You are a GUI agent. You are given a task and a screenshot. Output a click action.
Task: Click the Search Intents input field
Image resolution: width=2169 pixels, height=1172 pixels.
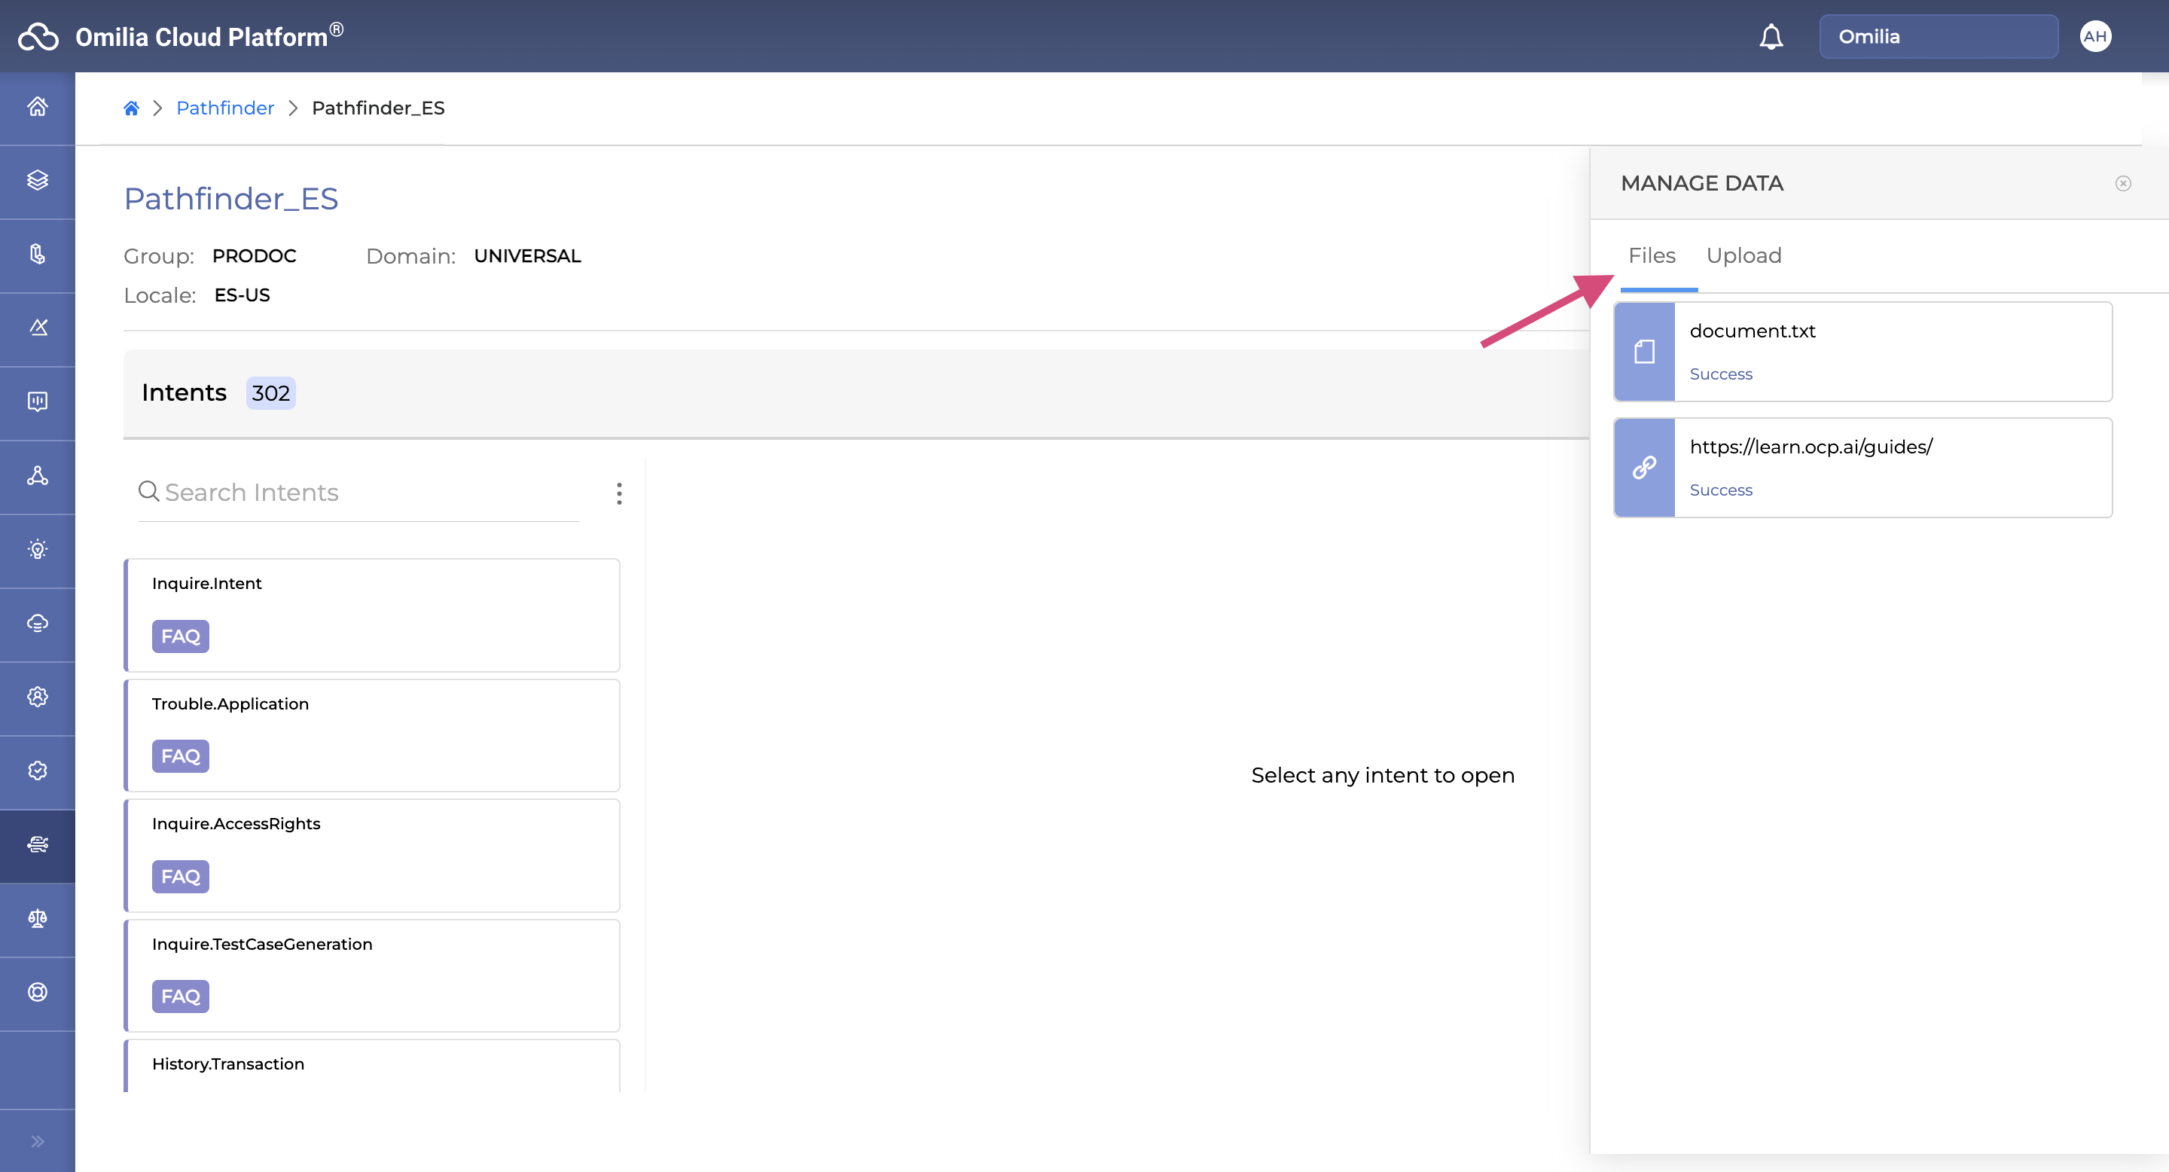pos(362,493)
